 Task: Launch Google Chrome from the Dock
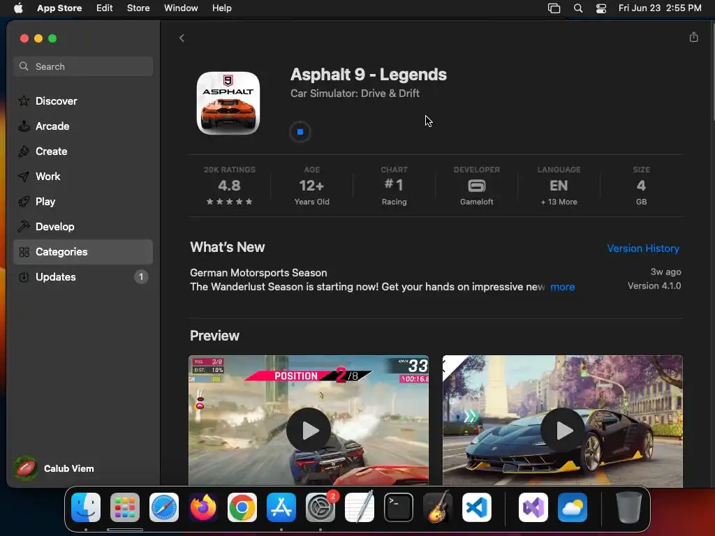[242, 507]
